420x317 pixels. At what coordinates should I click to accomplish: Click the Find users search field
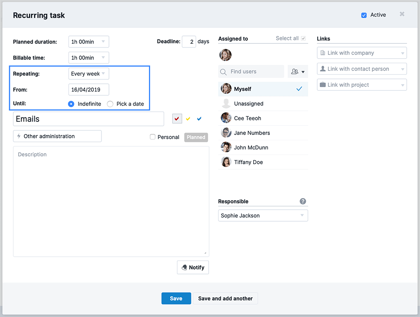(251, 71)
